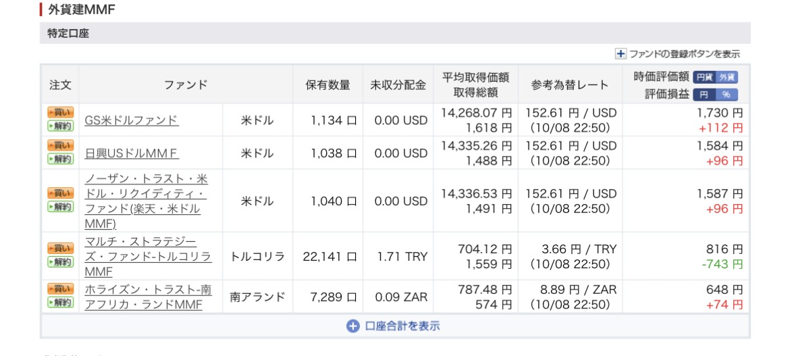Buy the 南アフリカ・ランドMMF fund

pyautogui.click(x=60, y=289)
